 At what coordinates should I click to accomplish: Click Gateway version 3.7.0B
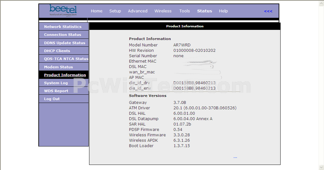(180, 103)
